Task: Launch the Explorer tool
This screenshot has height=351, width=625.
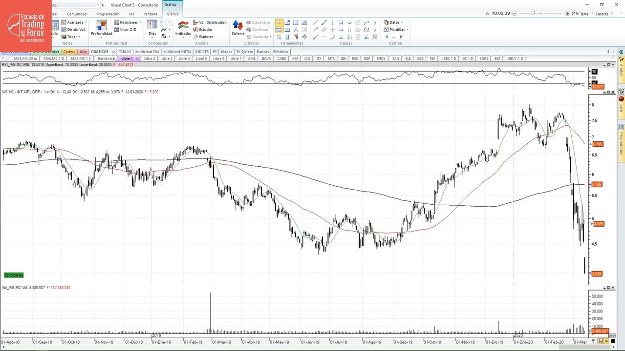Action: pyautogui.click(x=203, y=37)
